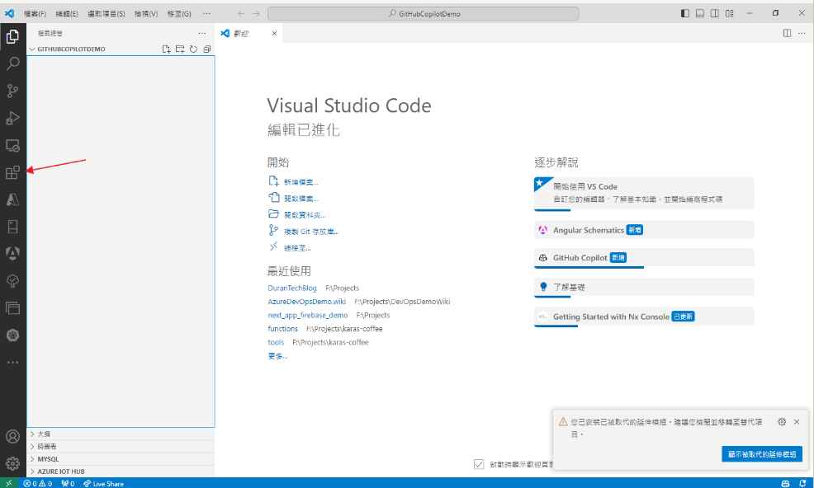This screenshot has width=814, height=488.
Task: Toggle secondary side bar layout icon
Action: [x=714, y=13]
